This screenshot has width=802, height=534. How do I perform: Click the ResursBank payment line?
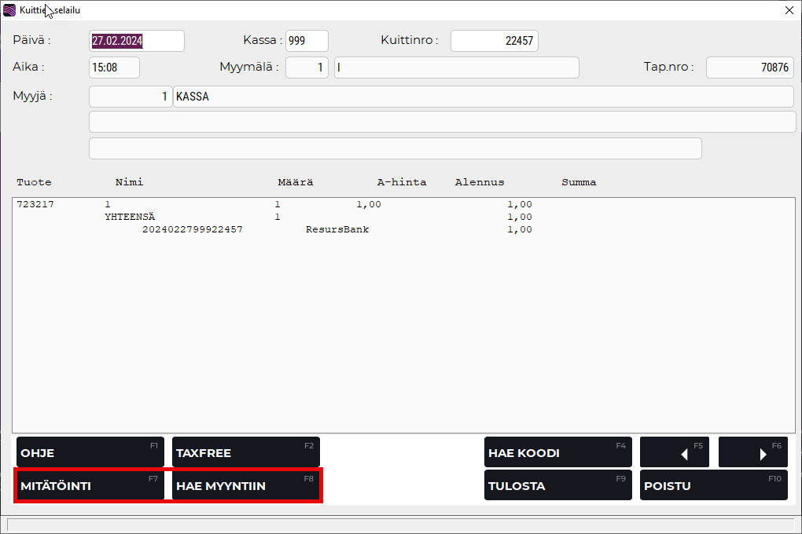point(337,230)
